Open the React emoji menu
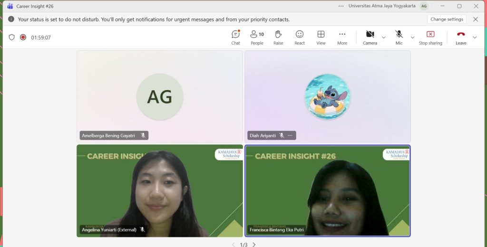Image resolution: width=487 pixels, height=247 pixels. point(300,37)
